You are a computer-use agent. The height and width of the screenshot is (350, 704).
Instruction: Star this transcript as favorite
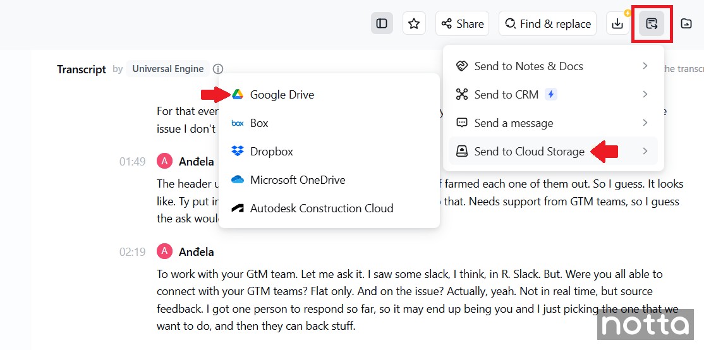pyautogui.click(x=414, y=23)
